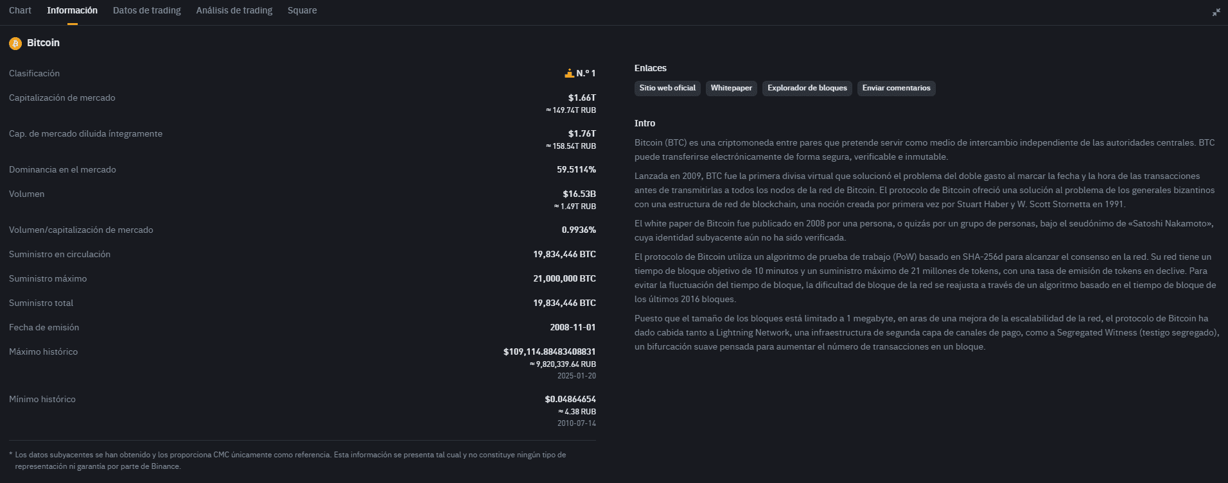Click the Enlaces section heading

[651, 68]
